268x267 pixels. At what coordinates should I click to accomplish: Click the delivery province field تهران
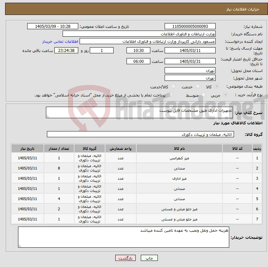click(x=190, y=70)
